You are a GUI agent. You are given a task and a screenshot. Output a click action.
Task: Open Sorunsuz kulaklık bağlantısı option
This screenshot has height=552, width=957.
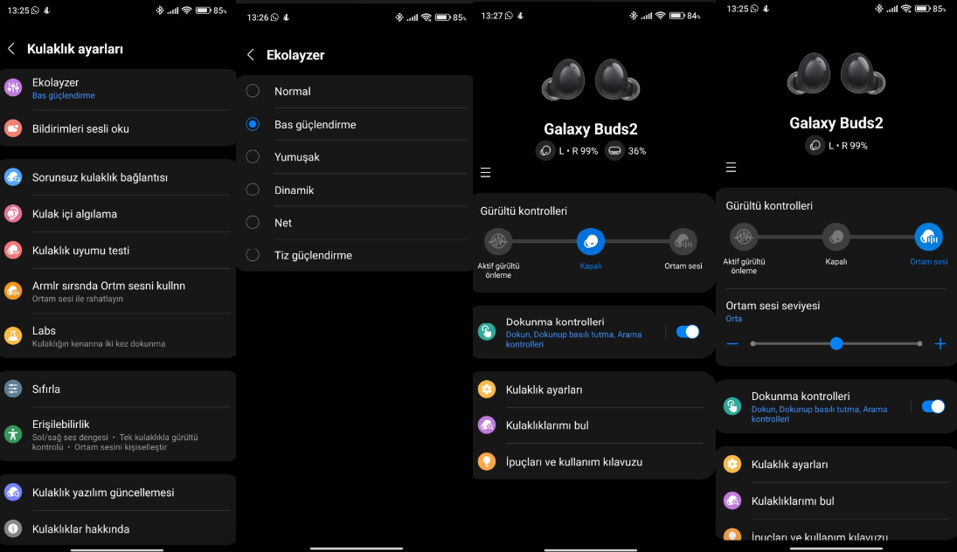[118, 177]
